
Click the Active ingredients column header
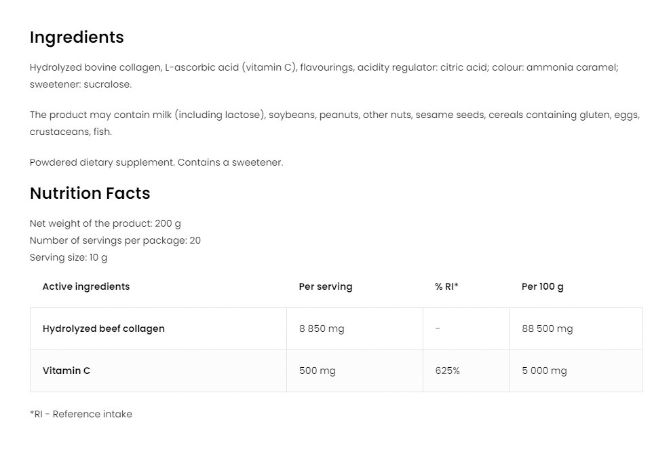pos(86,286)
